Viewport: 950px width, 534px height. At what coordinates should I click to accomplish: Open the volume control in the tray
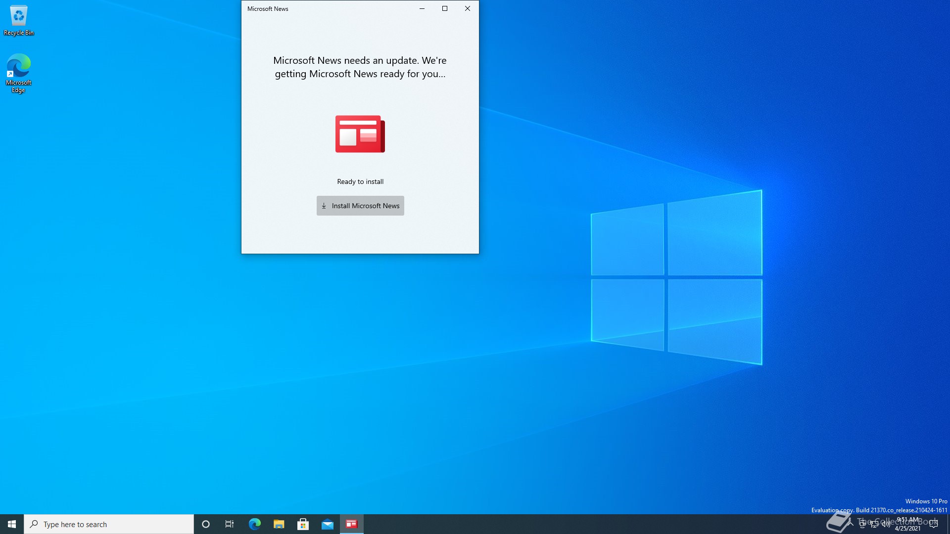click(886, 524)
